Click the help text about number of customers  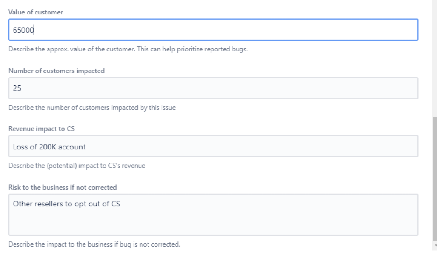(92, 108)
